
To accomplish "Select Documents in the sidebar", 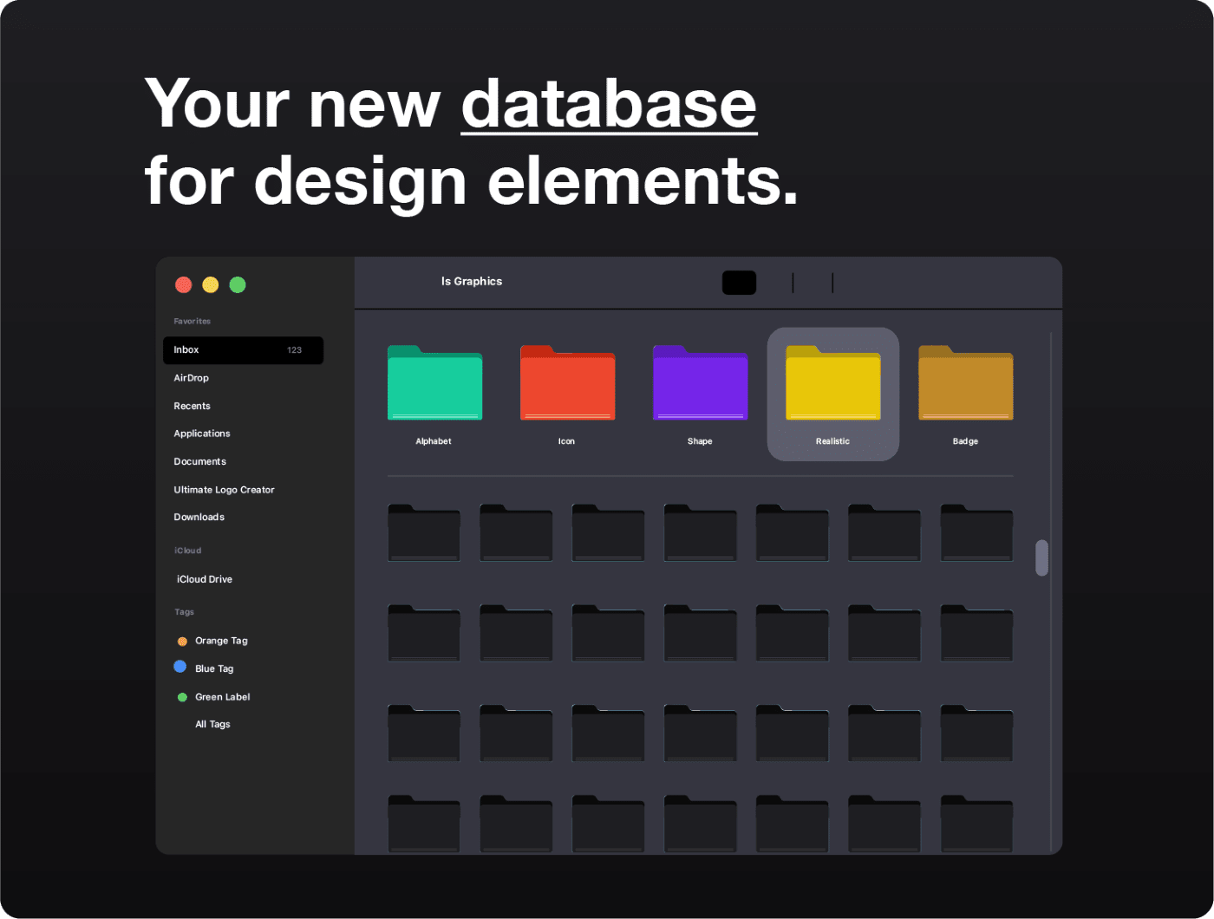I will coord(200,461).
